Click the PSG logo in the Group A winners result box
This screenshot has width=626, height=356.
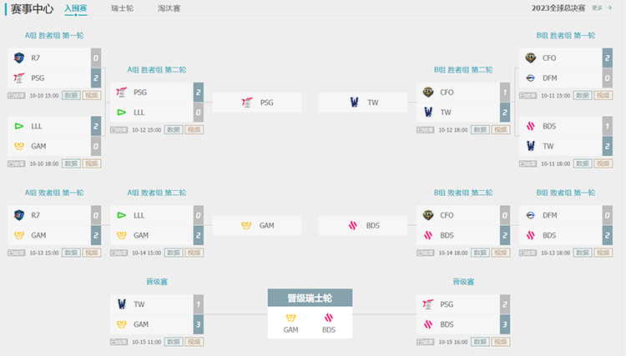[x=247, y=103]
